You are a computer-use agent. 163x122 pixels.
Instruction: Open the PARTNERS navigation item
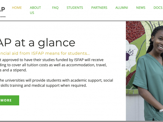coord(99,8)
